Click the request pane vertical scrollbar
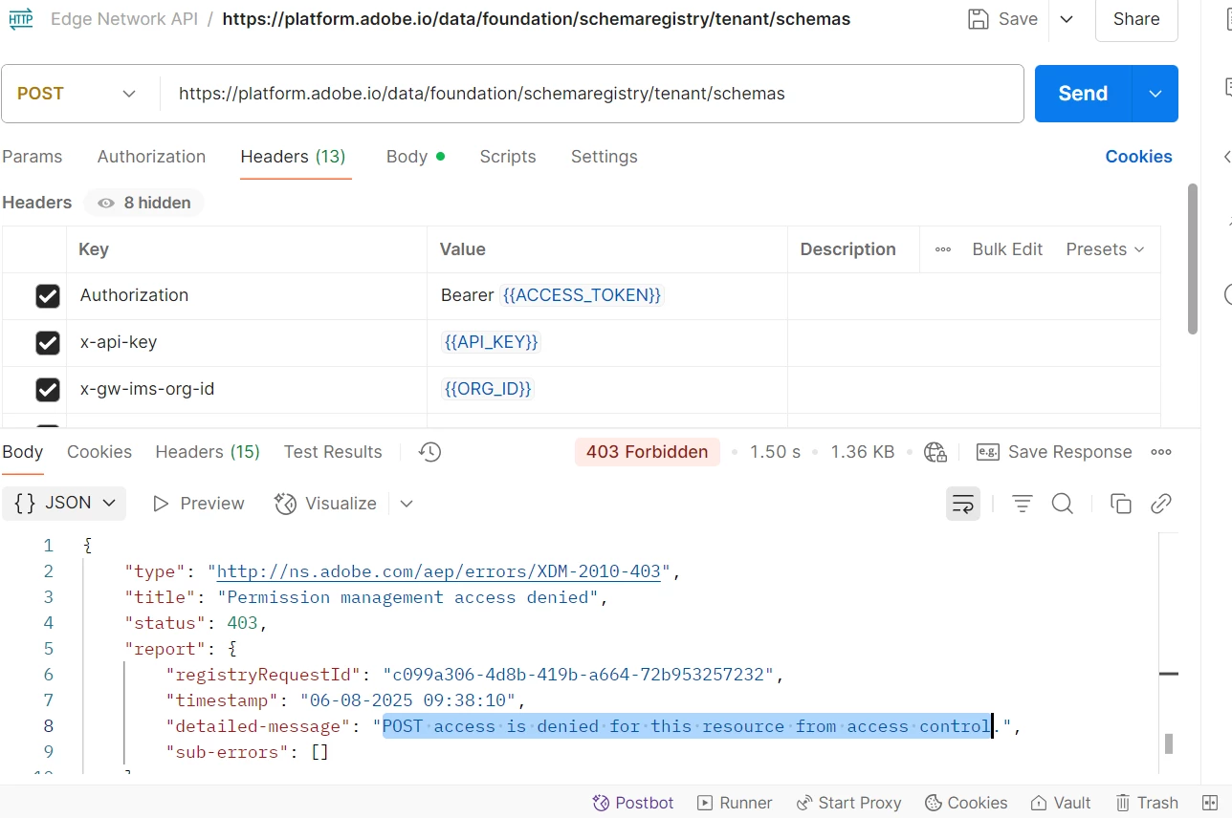Viewport: 1232px width, 818px height. [x=1193, y=258]
